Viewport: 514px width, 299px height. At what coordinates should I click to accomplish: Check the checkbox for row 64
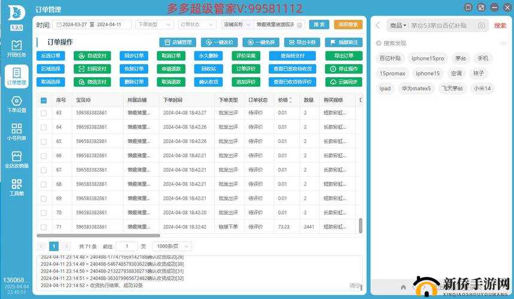(44, 127)
